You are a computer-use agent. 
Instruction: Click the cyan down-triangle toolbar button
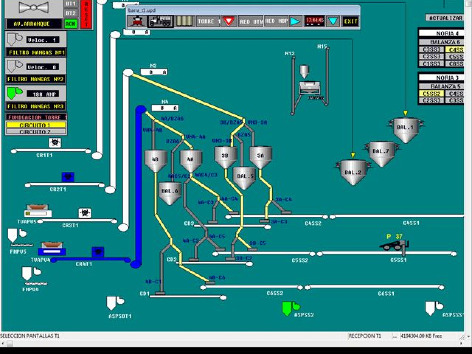(x=333, y=21)
